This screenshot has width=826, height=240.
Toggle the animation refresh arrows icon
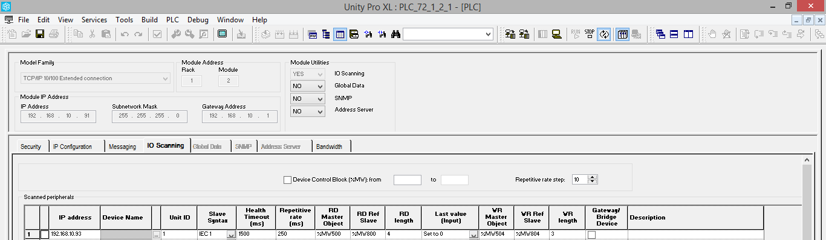(603, 34)
